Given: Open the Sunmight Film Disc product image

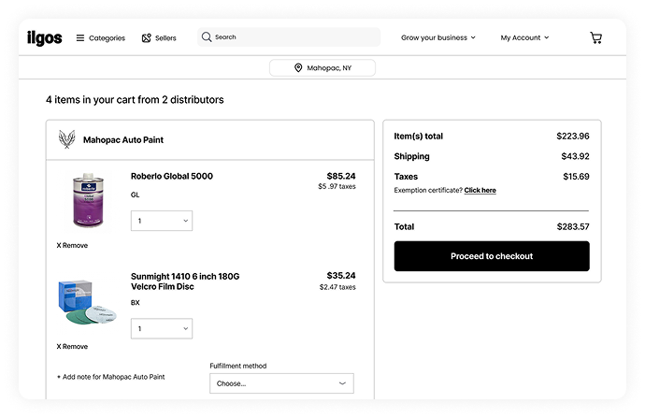Looking at the screenshot, I should (87, 302).
